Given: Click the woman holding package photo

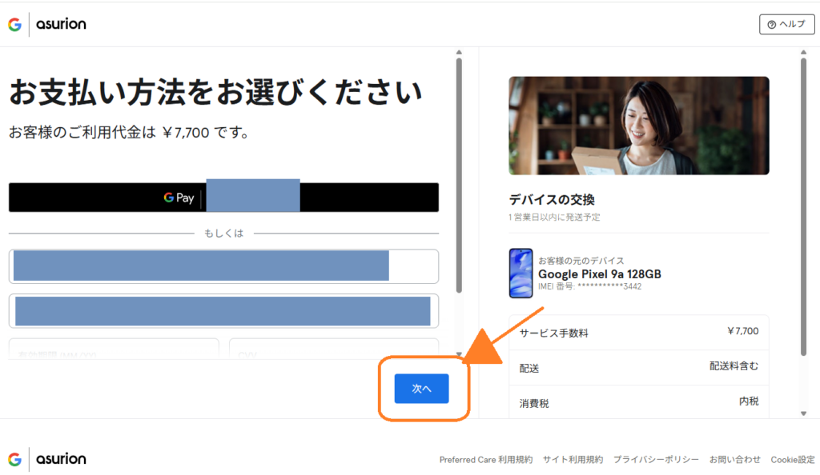Looking at the screenshot, I should click(638, 126).
